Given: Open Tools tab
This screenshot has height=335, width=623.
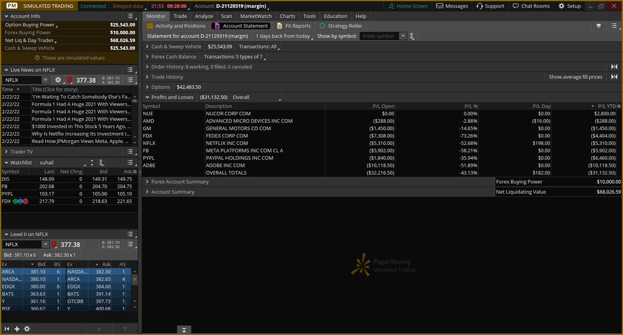Looking at the screenshot, I should click(x=309, y=16).
